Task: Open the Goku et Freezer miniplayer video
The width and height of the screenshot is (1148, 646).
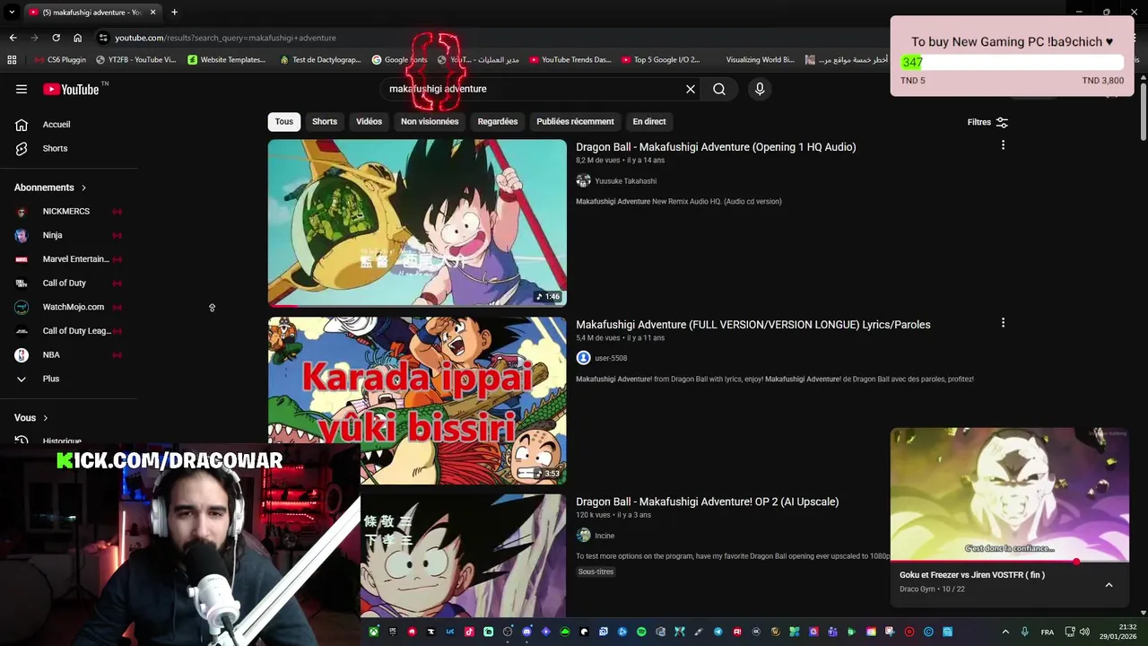Action: point(1009,494)
